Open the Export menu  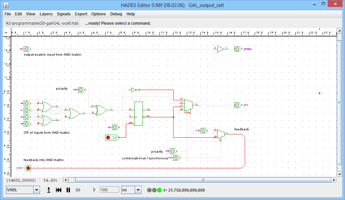point(81,14)
